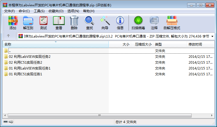Click the scroll right arrow
This screenshot has height=127, width=217.
coord(212,115)
